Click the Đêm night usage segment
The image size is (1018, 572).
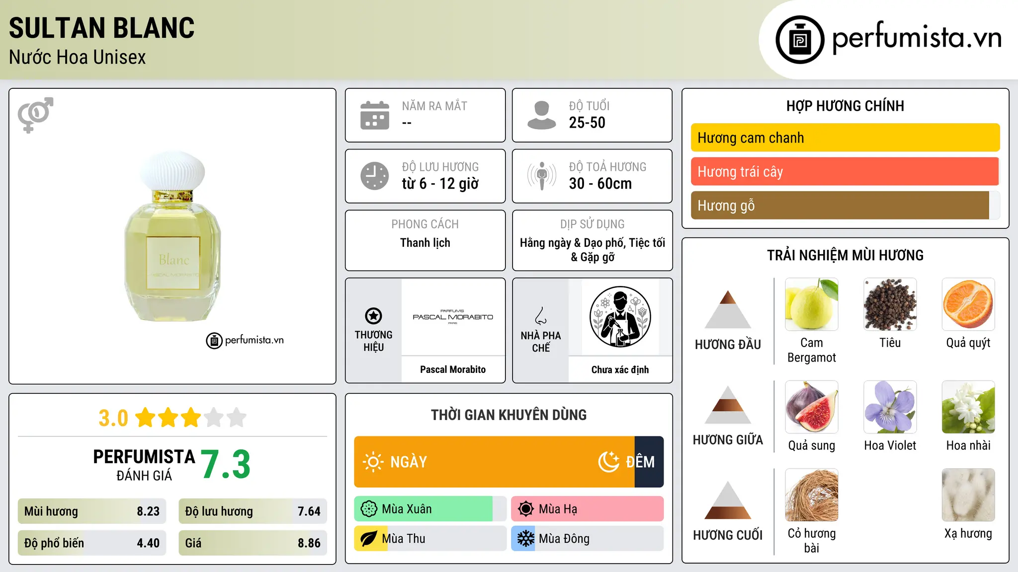649,462
